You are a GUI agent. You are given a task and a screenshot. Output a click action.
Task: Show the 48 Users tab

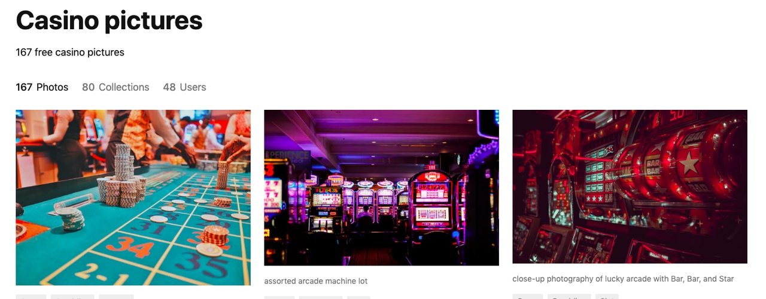184,87
